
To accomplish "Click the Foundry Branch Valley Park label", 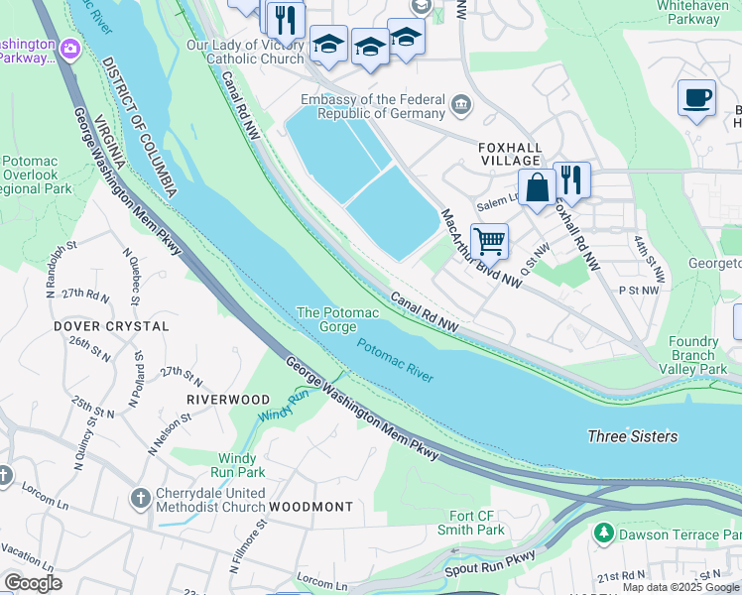I will [x=692, y=355].
